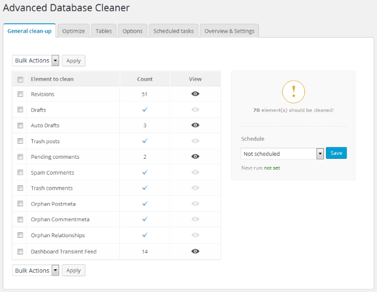Image resolution: width=377 pixels, height=292 pixels.
Task: Tick the Orphan Postmeta checkbox
Action: click(x=21, y=204)
